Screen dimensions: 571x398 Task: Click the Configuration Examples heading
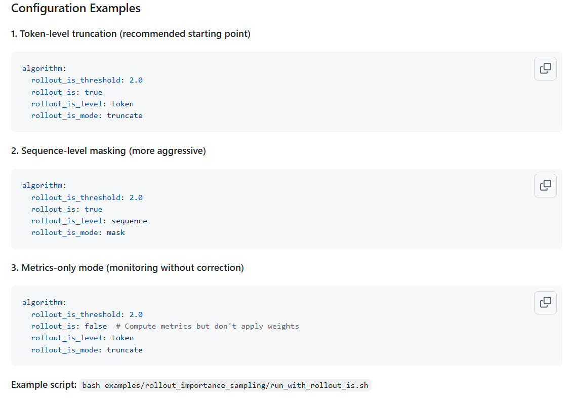click(76, 9)
